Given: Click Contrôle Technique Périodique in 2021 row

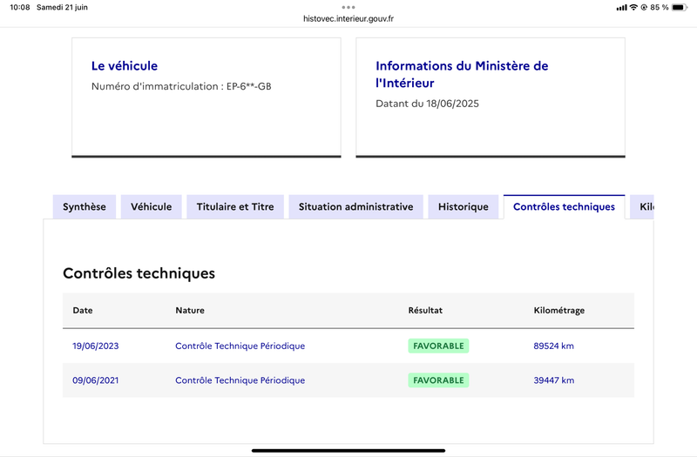Looking at the screenshot, I should pyautogui.click(x=240, y=380).
